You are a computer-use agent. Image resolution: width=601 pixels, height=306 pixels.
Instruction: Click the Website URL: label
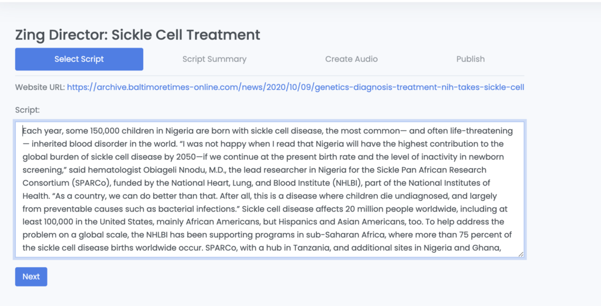pos(40,88)
